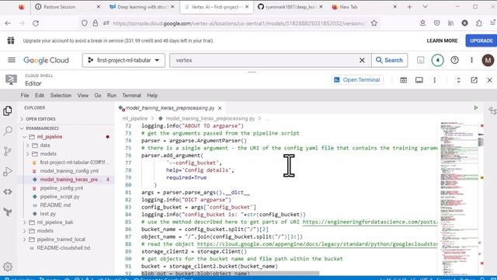This screenshot has width=497, height=280.
Task: Open Cloud Shell in a new window
Action: point(474,80)
